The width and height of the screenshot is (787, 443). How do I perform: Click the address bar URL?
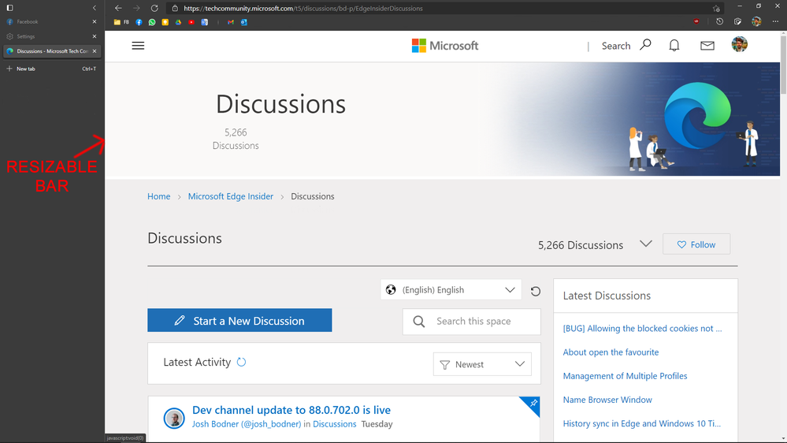[303, 9]
